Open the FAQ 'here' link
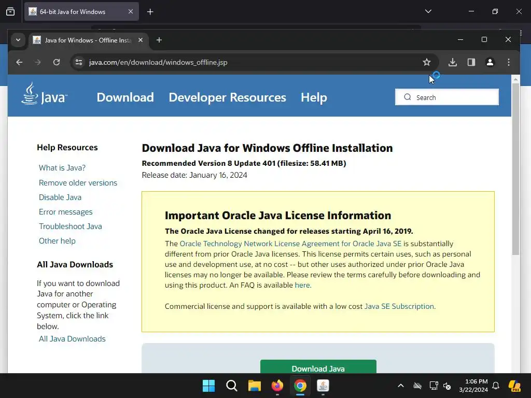The height and width of the screenshot is (398, 531). 302,286
